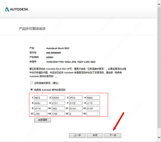The width and height of the screenshot is (161, 142).
Task: Click request code 3VX8 ED30 1TKC GHQJ
Action: coord(58,62)
